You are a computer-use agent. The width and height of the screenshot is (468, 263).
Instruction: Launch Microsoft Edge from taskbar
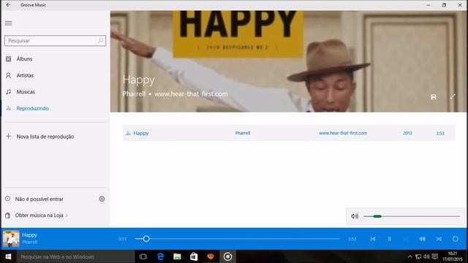(160, 256)
